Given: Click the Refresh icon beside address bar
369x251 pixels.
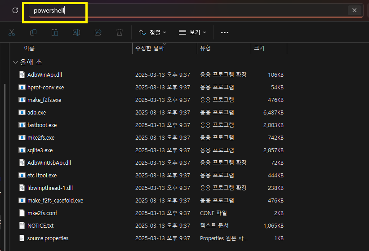Looking at the screenshot, I should click(x=15, y=10).
